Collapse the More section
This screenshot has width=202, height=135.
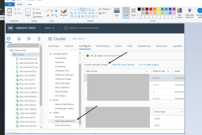point(50,100)
